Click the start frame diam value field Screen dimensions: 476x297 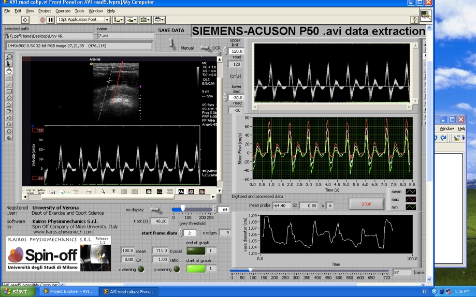tap(190, 233)
